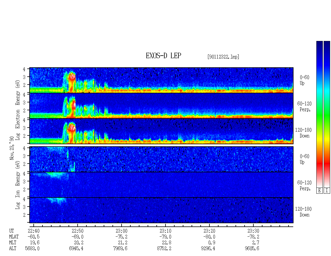This screenshot has height=256, width=331.
Task: Click the 23:10 time tick label
Action: 165,231
